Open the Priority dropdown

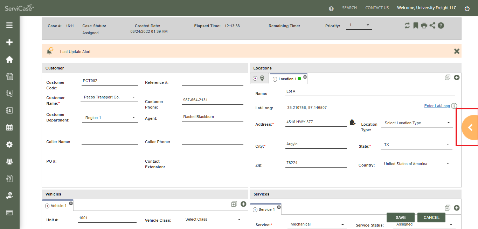click(x=359, y=25)
